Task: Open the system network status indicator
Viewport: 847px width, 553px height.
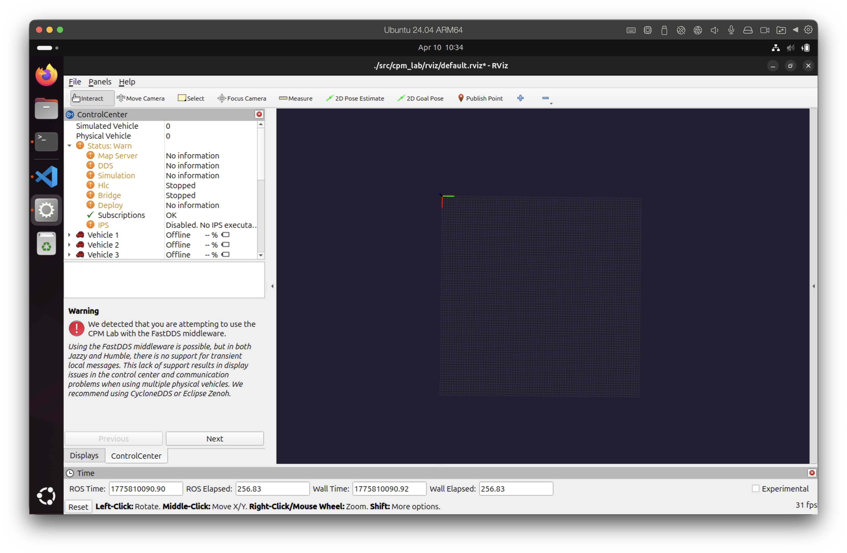Action: pyautogui.click(x=776, y=48)
